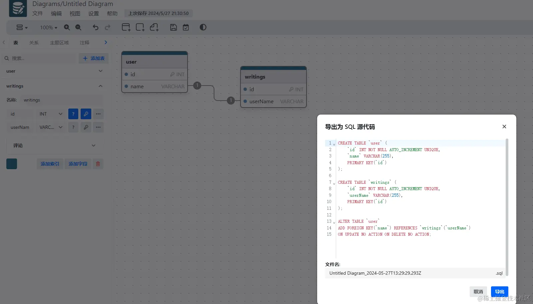Select the user table header on canvas

[x=155, y=62]
